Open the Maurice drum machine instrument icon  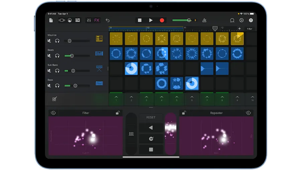pos(99,38)
